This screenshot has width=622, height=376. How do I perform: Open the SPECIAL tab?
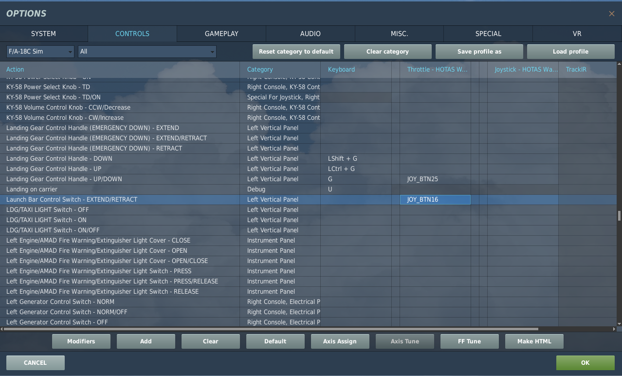pyautogui.click(x=488, y=34)
